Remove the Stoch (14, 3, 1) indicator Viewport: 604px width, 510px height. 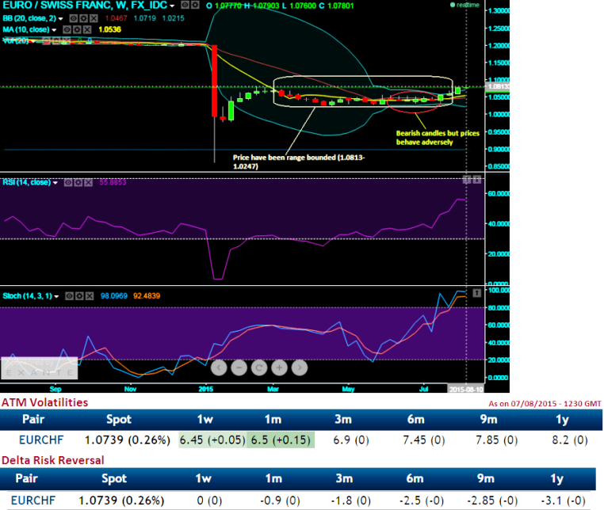[x=90, y=296]
